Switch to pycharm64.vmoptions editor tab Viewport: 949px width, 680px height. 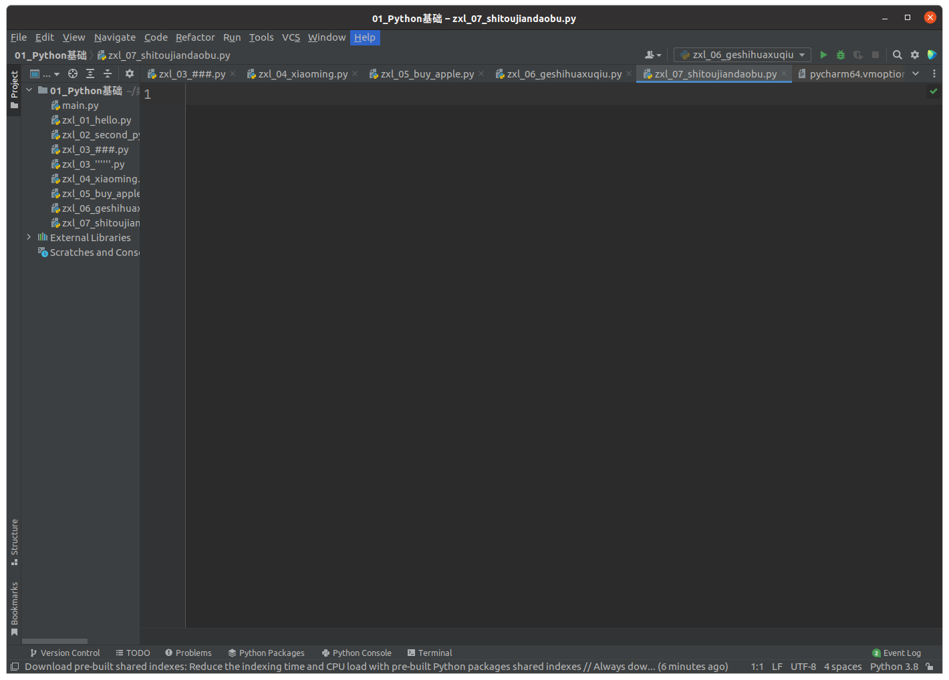(851, 73)
